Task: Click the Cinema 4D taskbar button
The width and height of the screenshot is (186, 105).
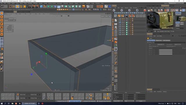Action: click(29, 104)
